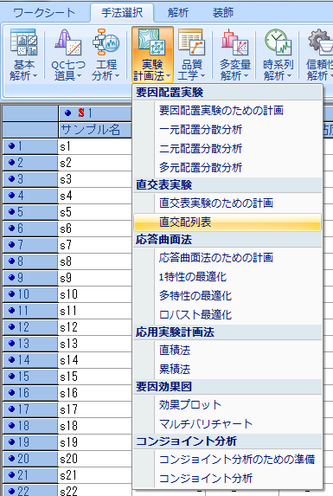Screen dimensions: 333x496
Task: Switch to the 解析 tab
Action: (x=178, y=13)
